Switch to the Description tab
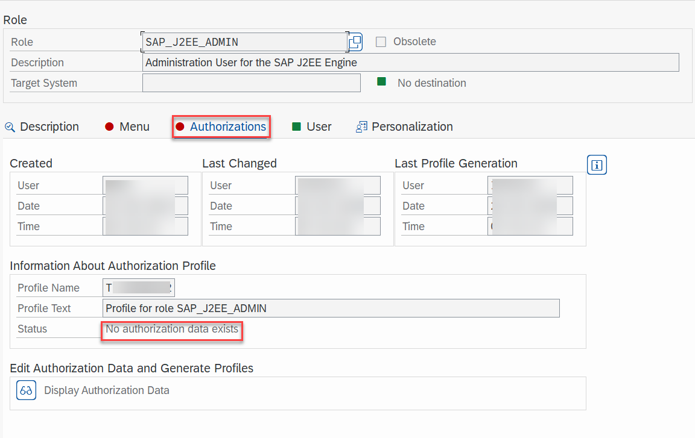The width and height of the screenshot is (695, 438). coord(49,127)
